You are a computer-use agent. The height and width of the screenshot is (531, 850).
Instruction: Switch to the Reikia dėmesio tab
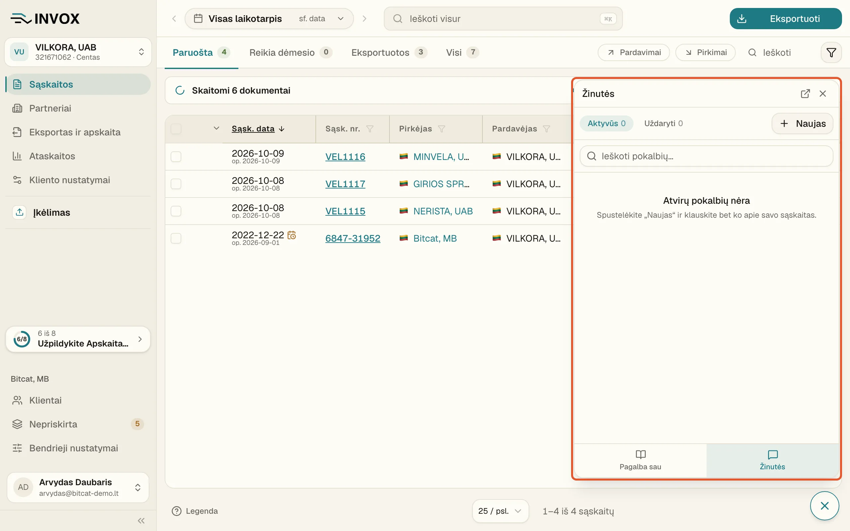[x=291, y=53]
